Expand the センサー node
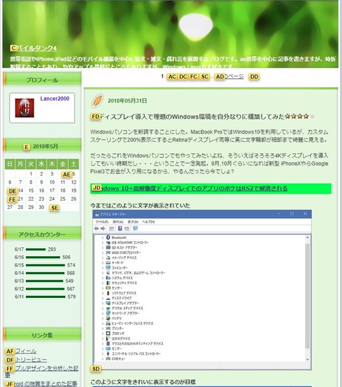Screen dimensions: 342x387 pos(103,288)
